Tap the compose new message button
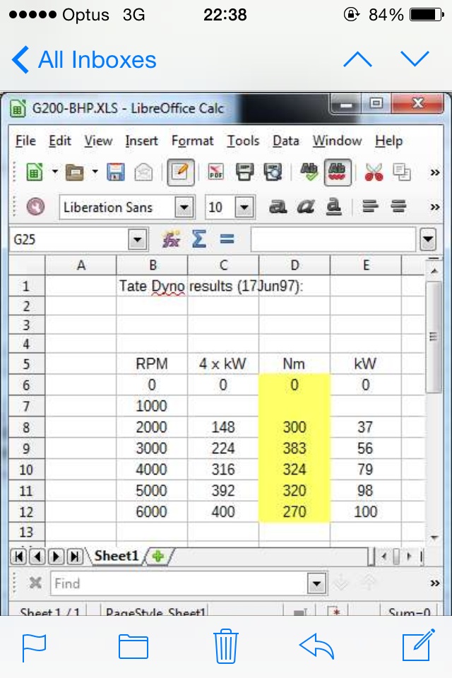This screenshot has height=678, width=452. (x=416, y=646)
